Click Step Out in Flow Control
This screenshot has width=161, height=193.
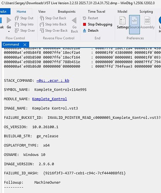click(x=24, y=18)
